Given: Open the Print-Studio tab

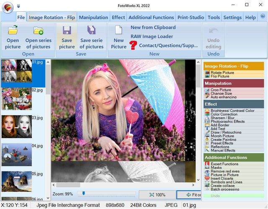Looking at the screenshot, I should (x=190, y=18).
